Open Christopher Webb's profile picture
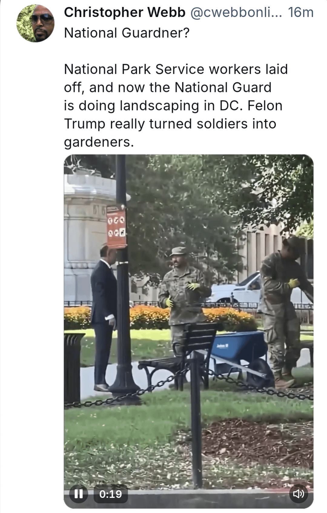 click(35, 23)
